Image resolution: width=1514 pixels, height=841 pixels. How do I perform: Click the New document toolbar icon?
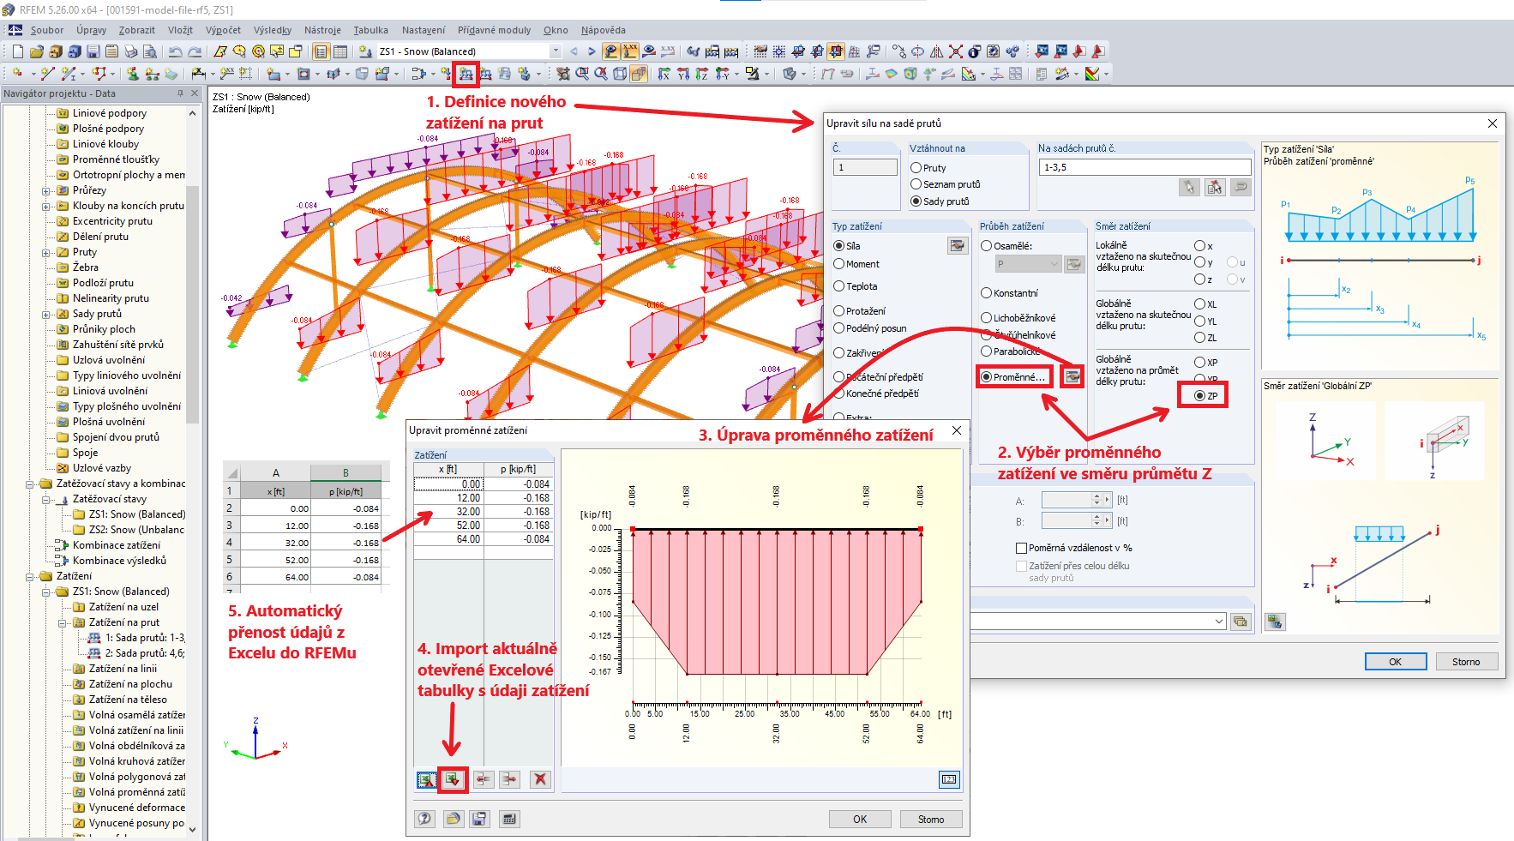pyautogui.click(x=17, y=51)
